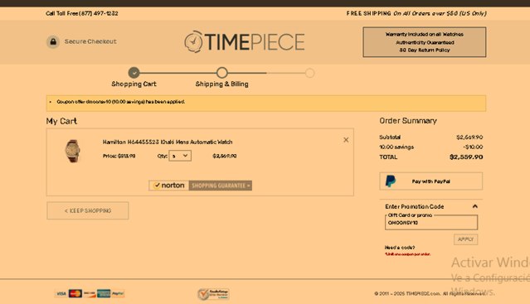Image resolution: width=530 pixels, height=304 pixels.
Task: Click the limit one coupon note
Action: [x=407, y=254]
